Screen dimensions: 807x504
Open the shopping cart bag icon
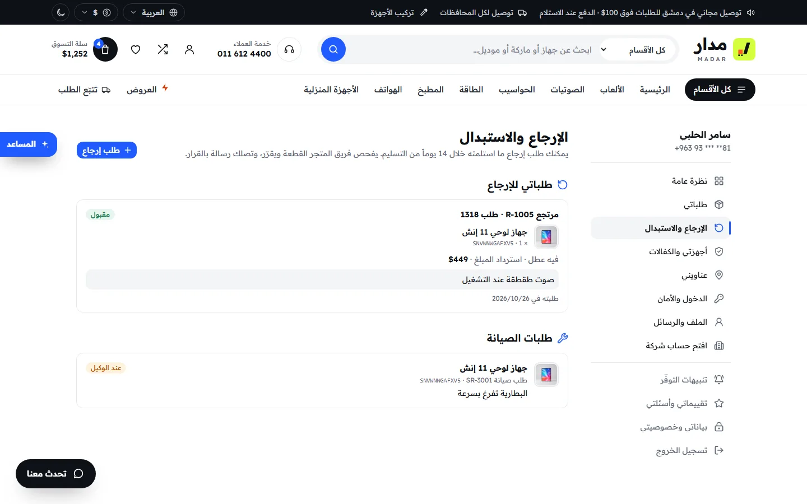(105, 49)
